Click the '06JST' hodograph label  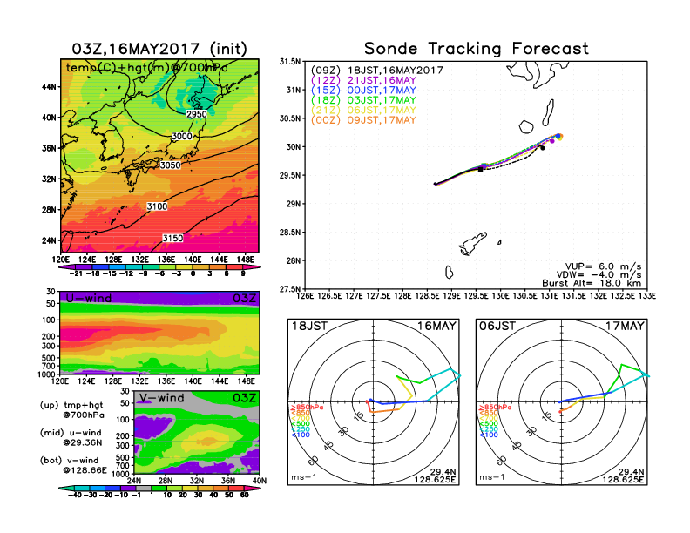click(x=497, y=326)
